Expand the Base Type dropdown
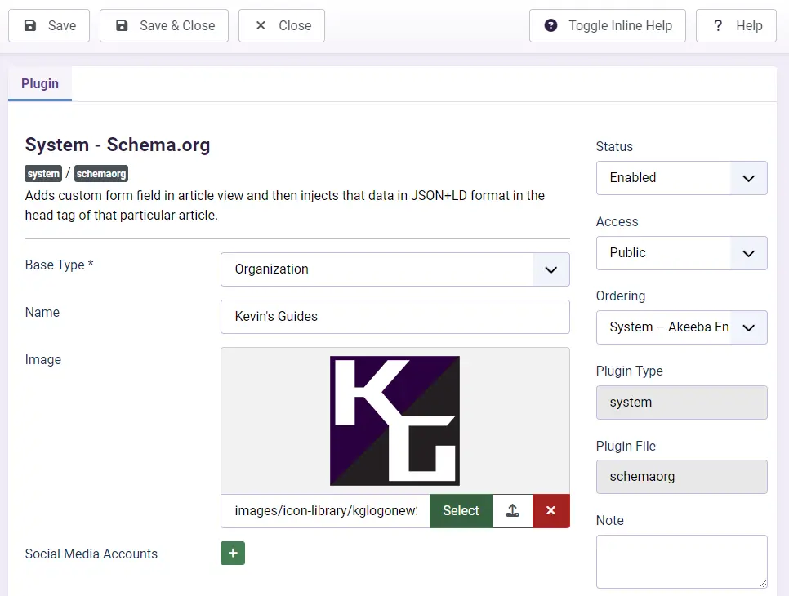 point(394,269)
